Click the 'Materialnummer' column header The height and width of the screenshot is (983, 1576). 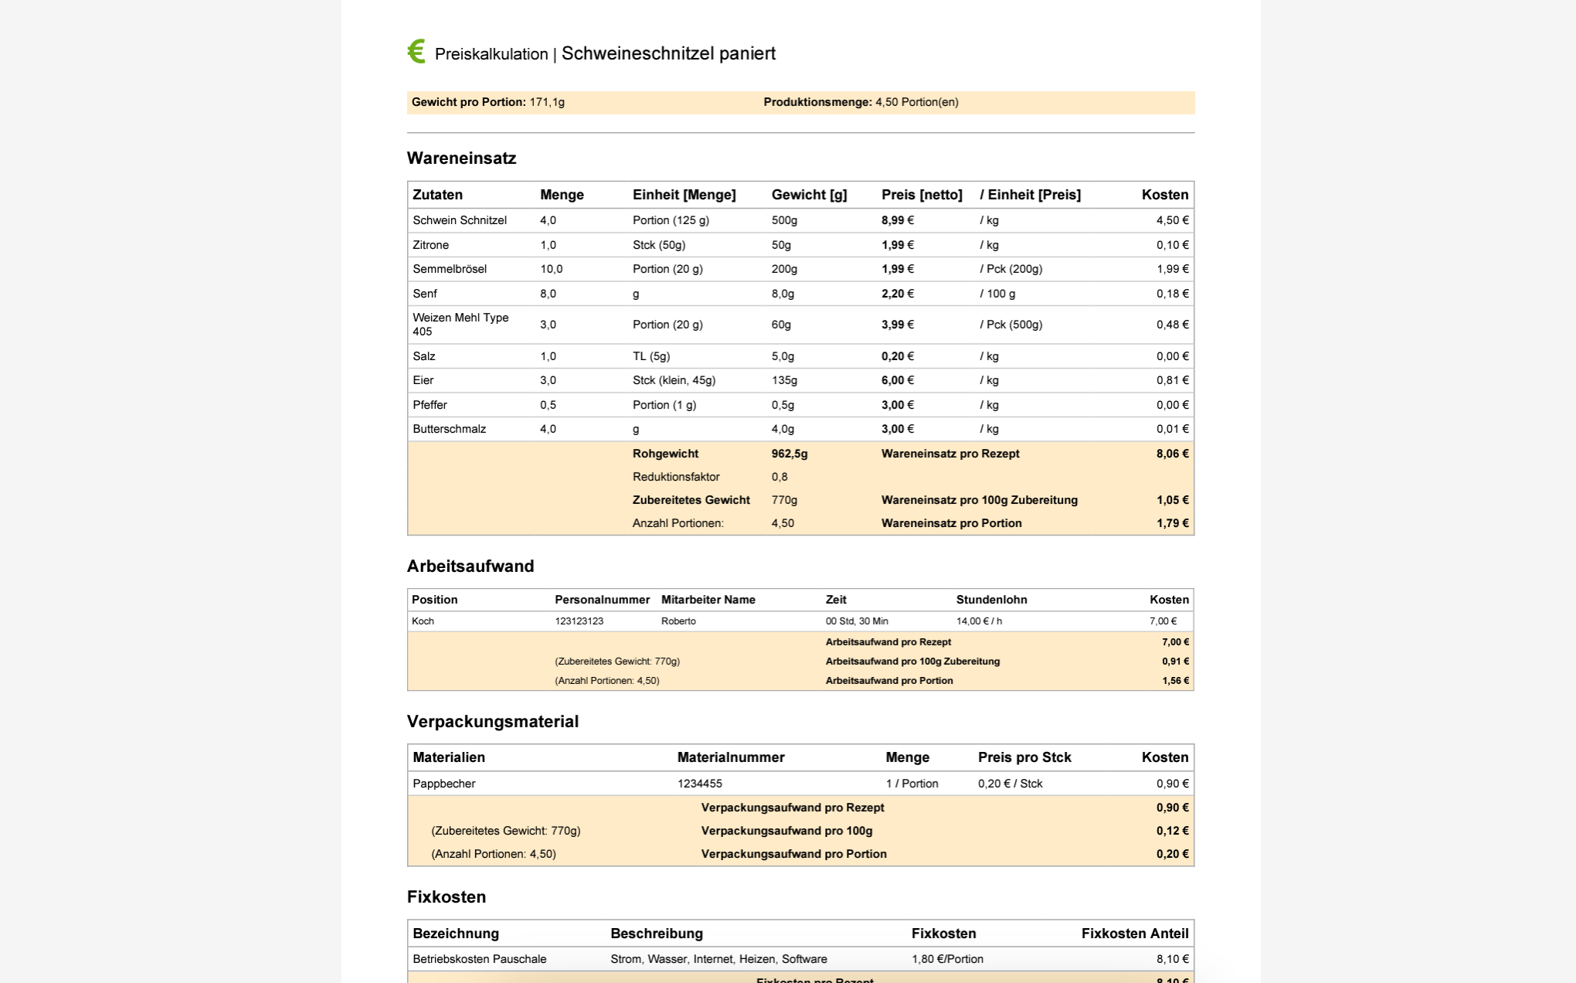731,757
